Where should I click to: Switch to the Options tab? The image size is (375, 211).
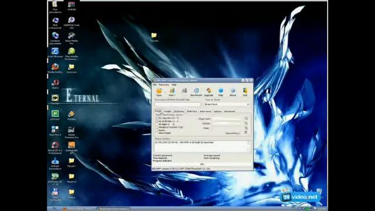coord(217,111)
